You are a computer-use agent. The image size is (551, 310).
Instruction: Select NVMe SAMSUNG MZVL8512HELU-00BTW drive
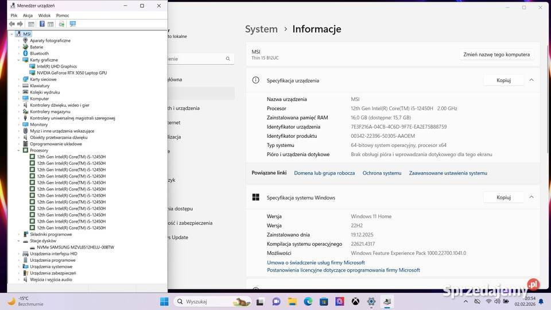coord(75,247)
